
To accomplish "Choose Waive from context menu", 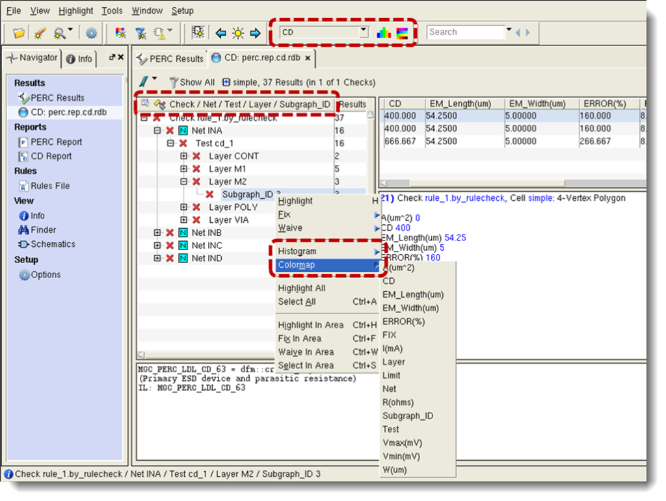I will coord(327,228).
